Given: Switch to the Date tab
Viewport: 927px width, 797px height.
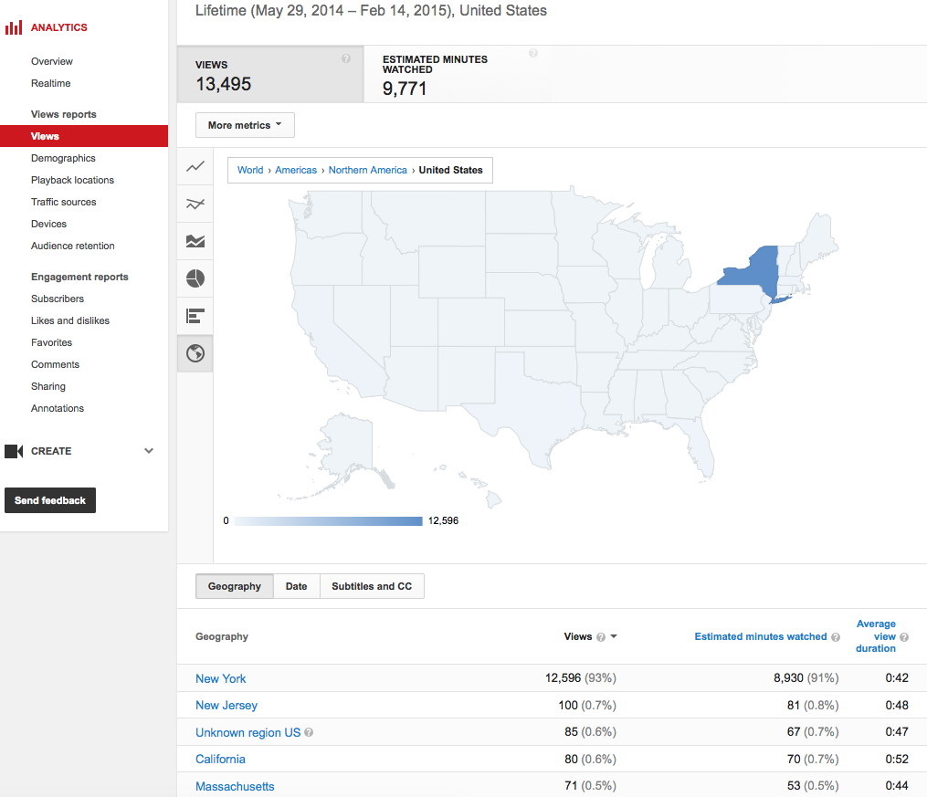Looking at the screenshot, I should pyautogui.click(x=296, y=586).
